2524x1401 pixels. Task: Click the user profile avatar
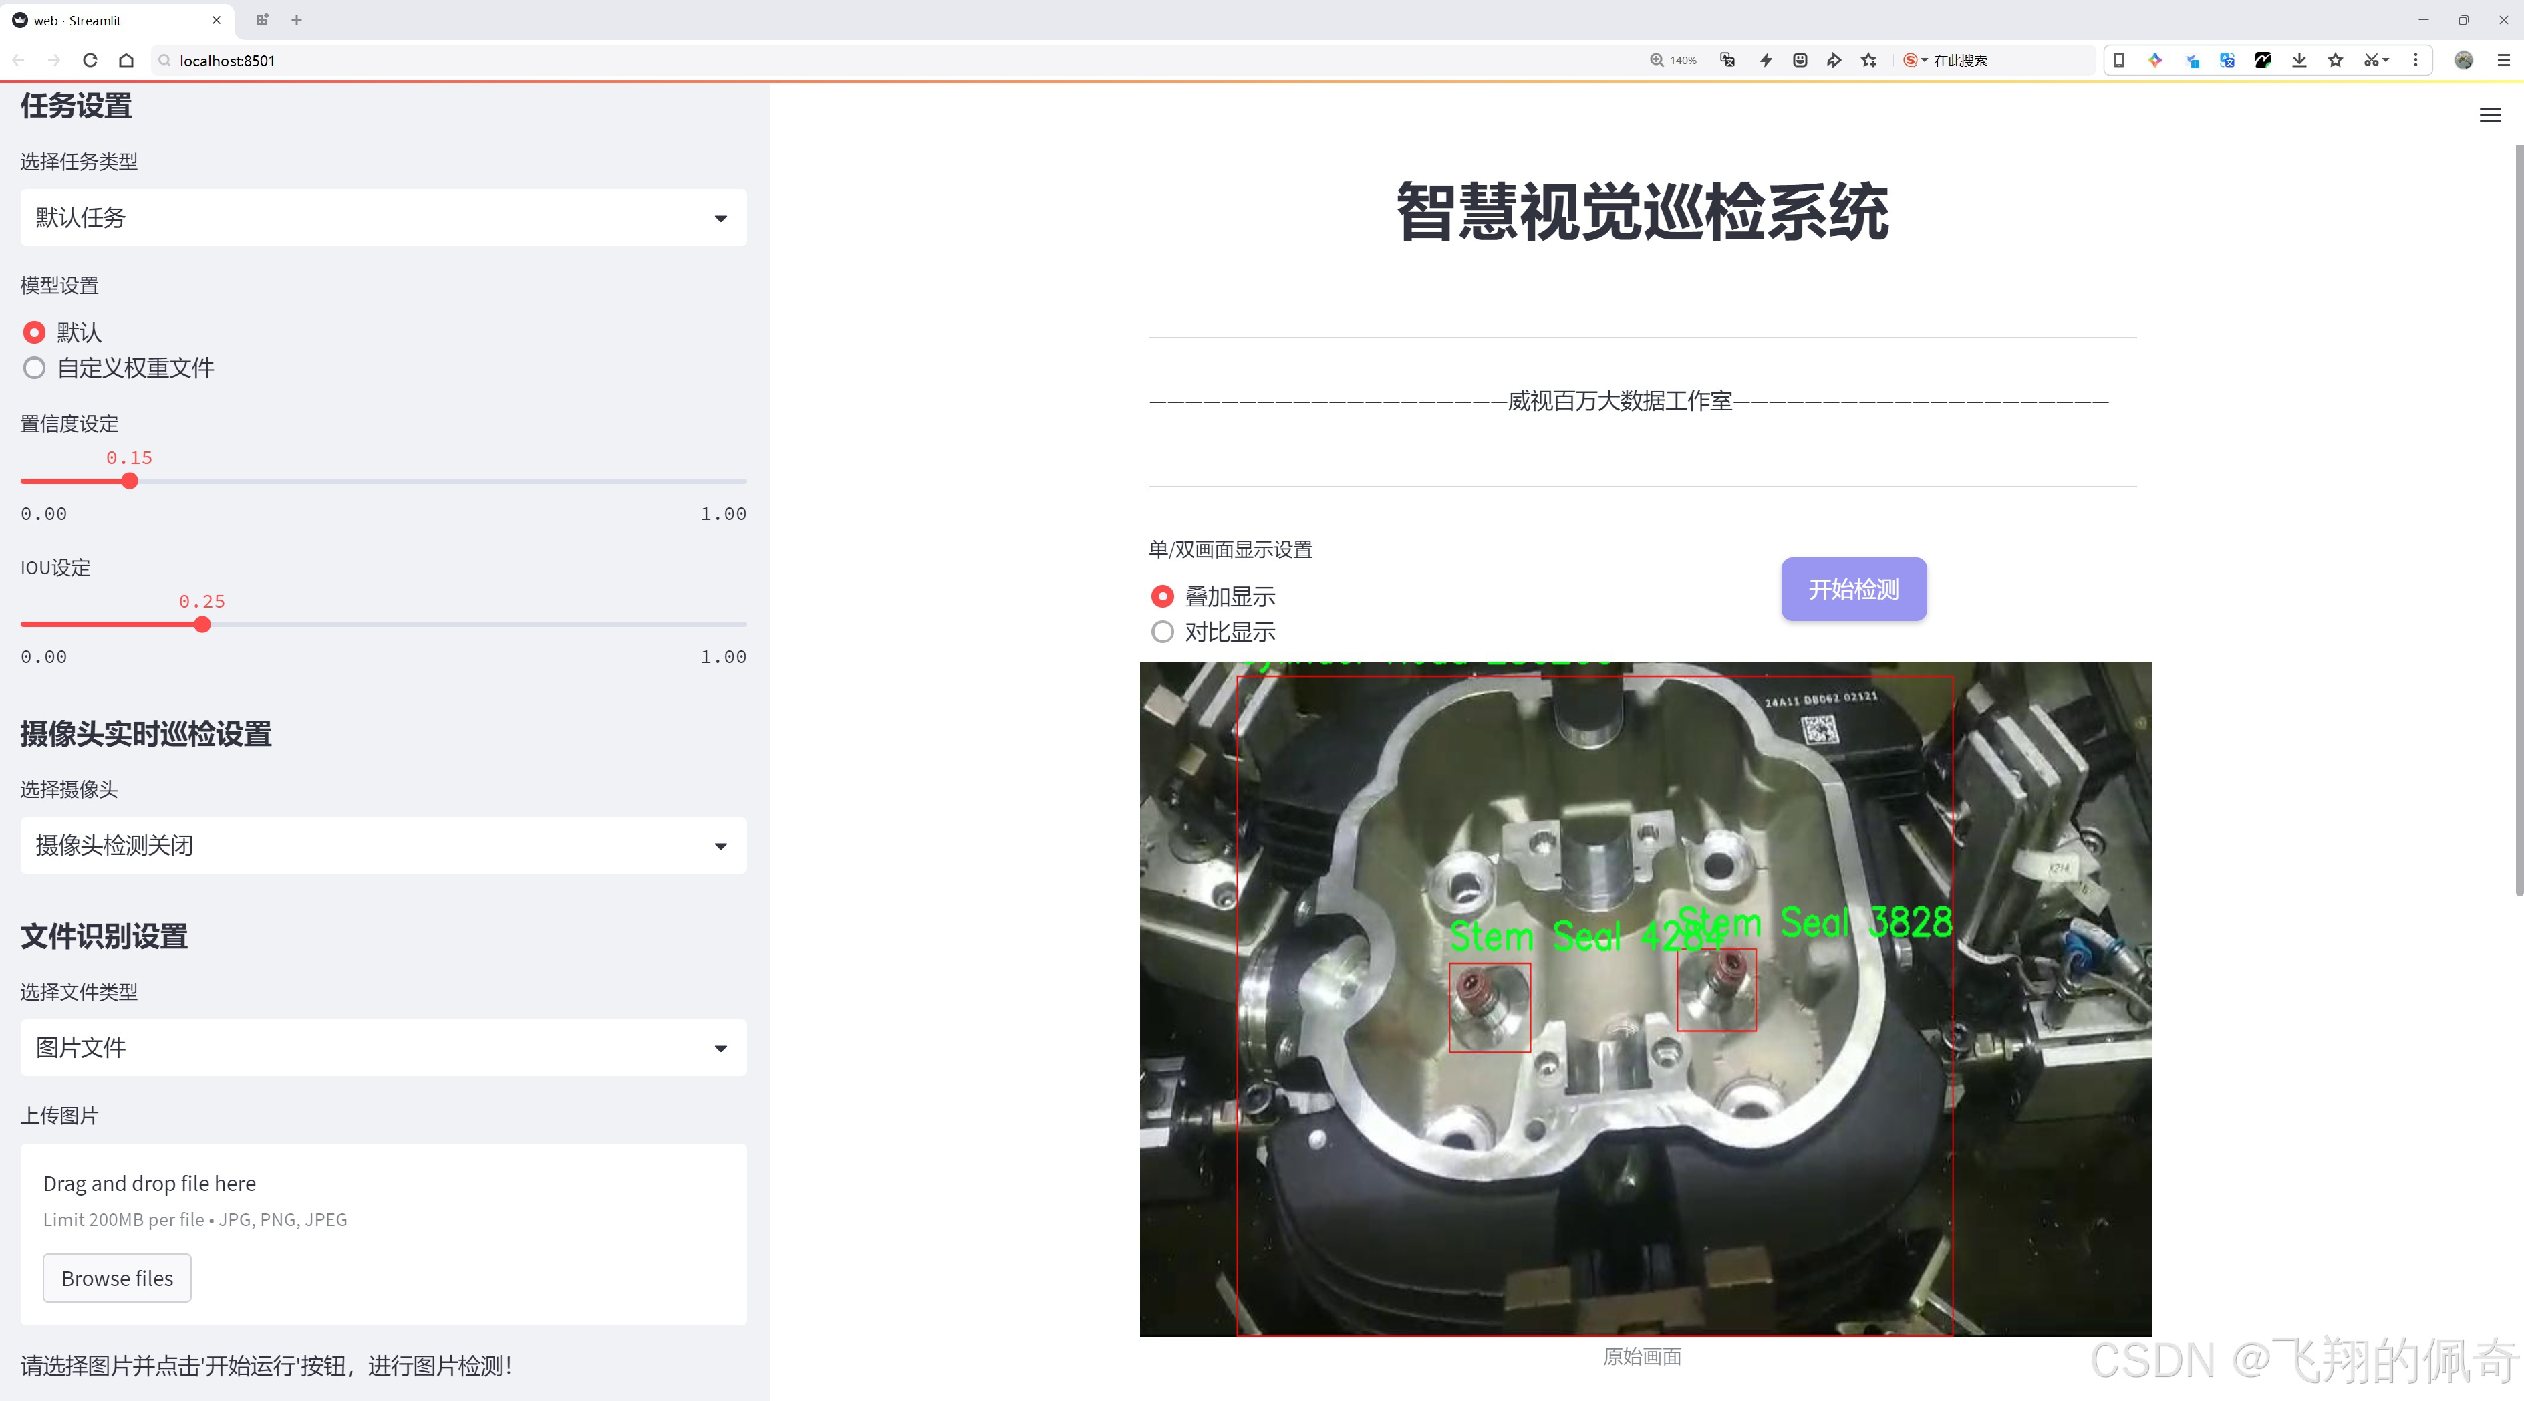(x=2463, y=59)
